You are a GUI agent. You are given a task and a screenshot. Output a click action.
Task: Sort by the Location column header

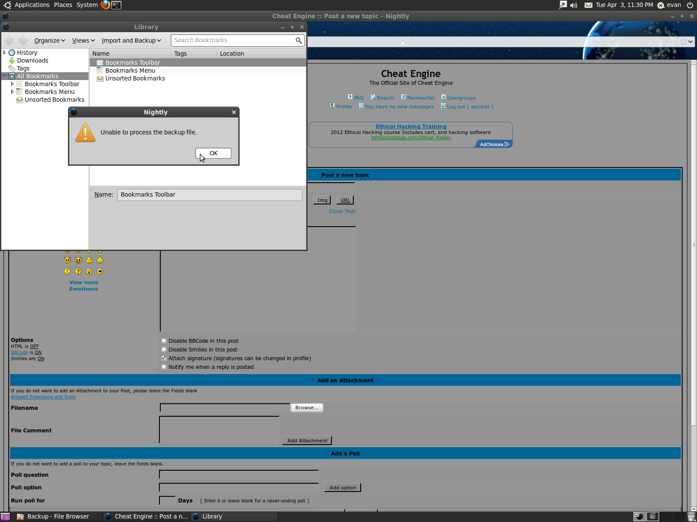(x=261, y=54)
